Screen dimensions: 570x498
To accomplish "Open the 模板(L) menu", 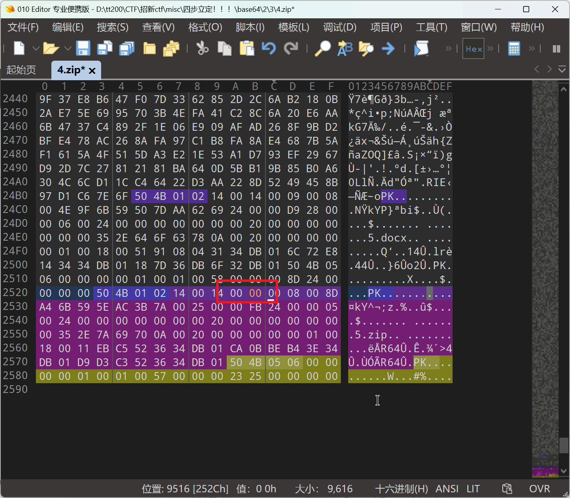I will coord(294,27).
